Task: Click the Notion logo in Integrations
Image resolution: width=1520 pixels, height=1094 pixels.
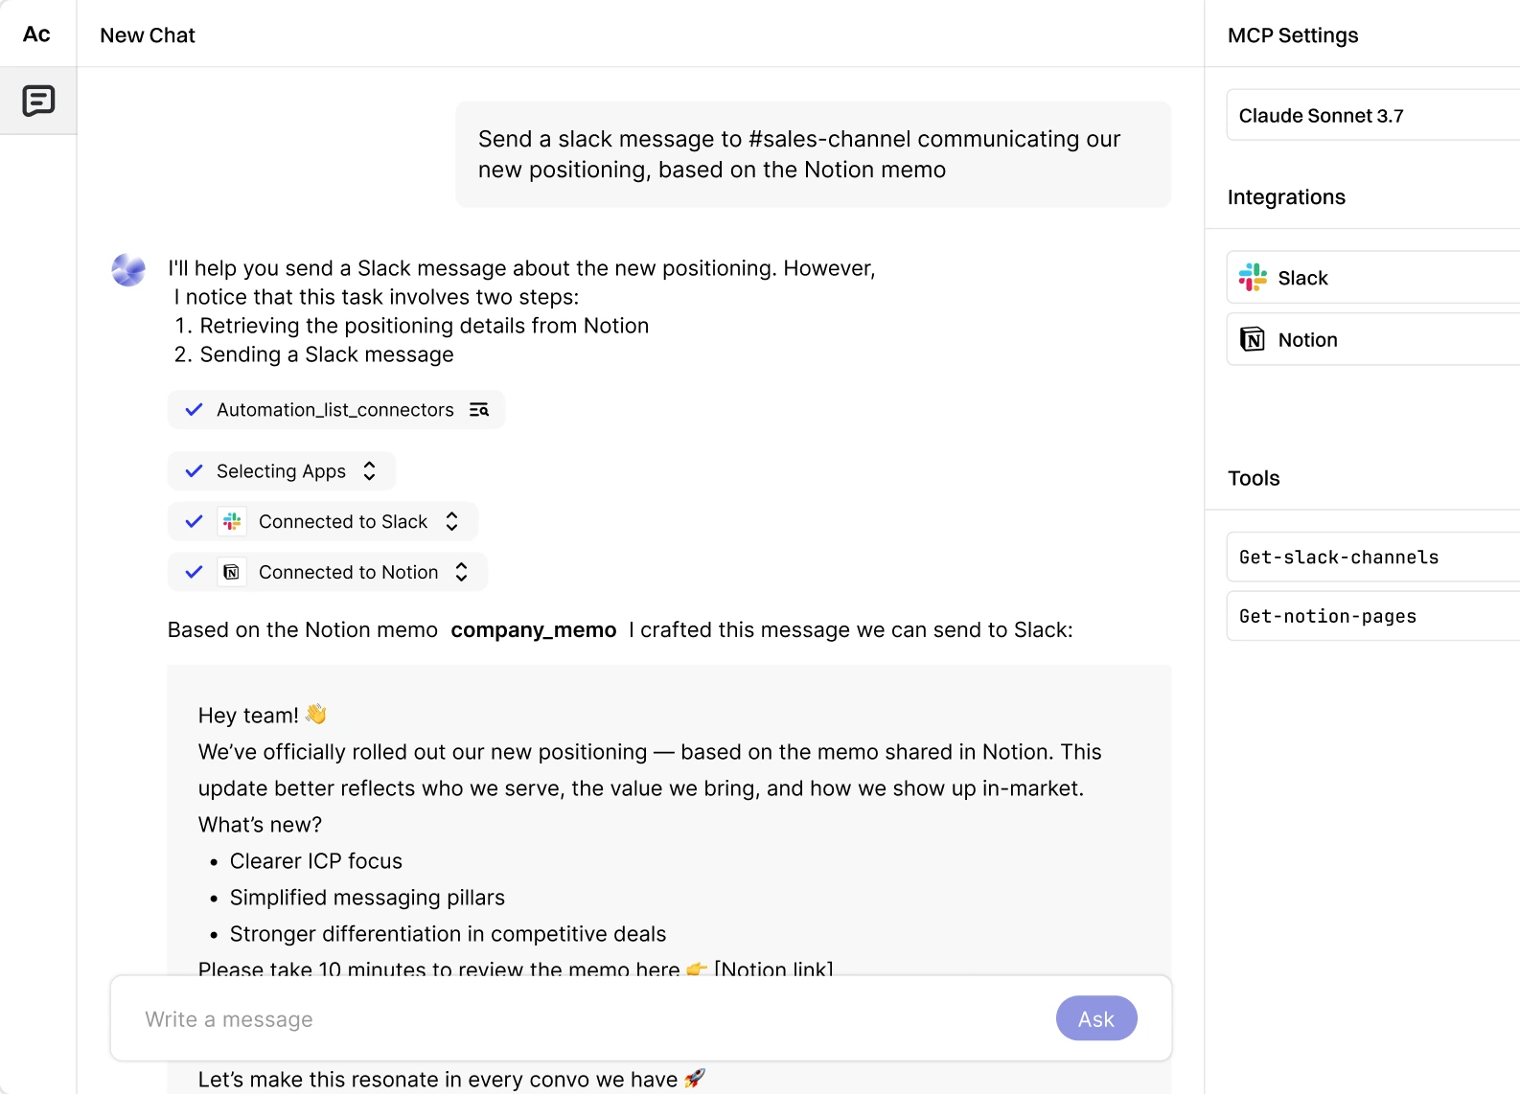Action: (x=1253, y=339)
